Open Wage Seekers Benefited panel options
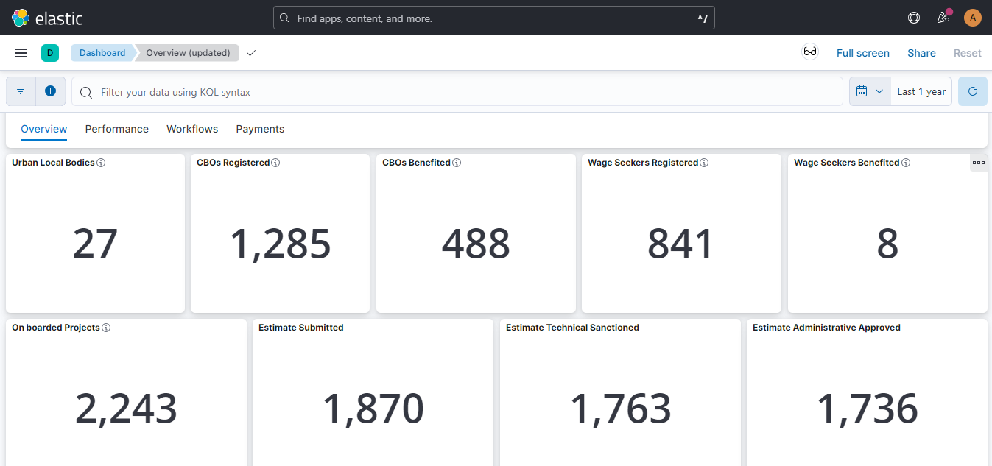Image resolution: width=992 pixels, height=466 pixels. click(x=978, y=163)
